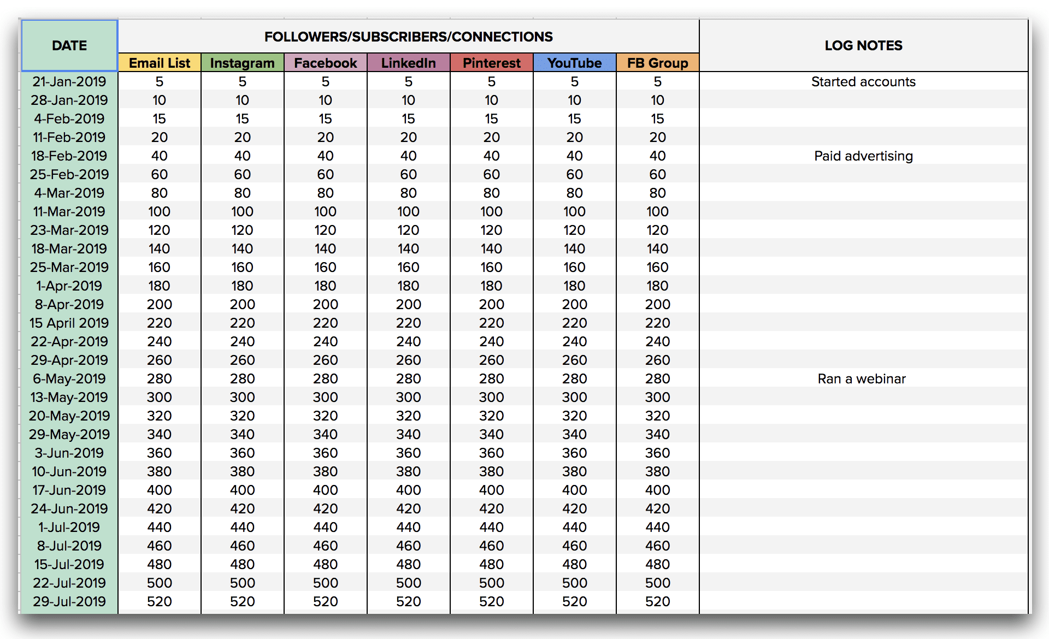Viewport: 1049px width, 639px height.
Task: Select the Instagram column header
Action: [x=242, y=62]
